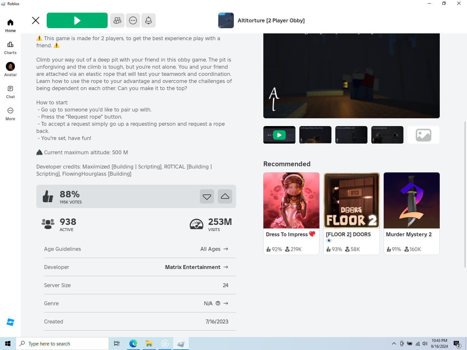Play the video thumbnail in the gallery
Viewport: 467px width, 350px height.
tap(279, 135)
